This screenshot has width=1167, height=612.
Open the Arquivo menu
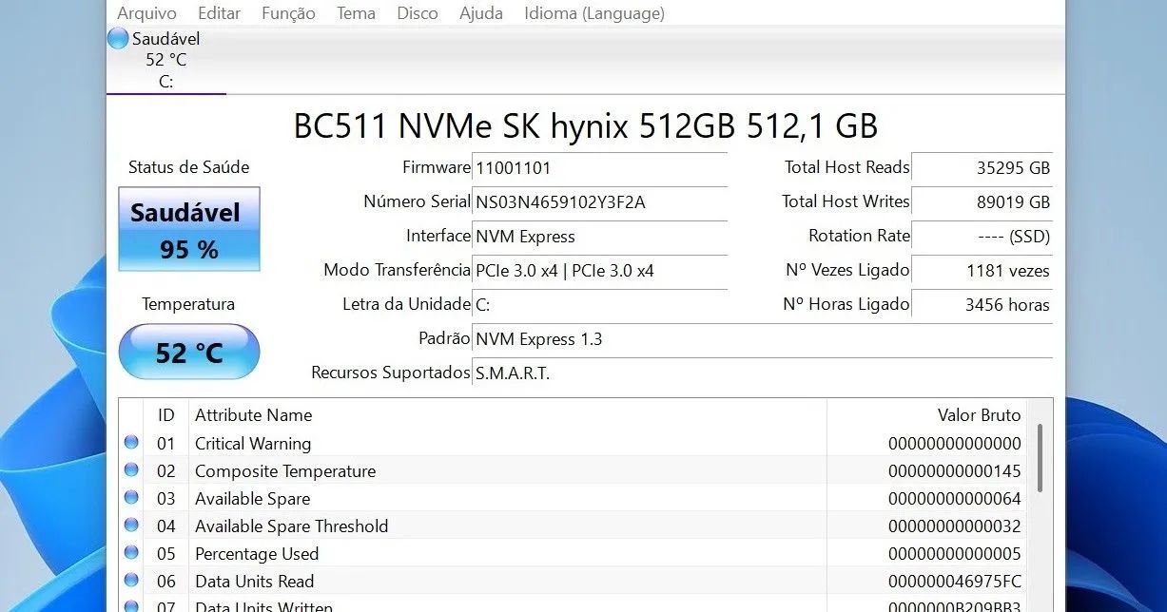(x=146, y=13)
